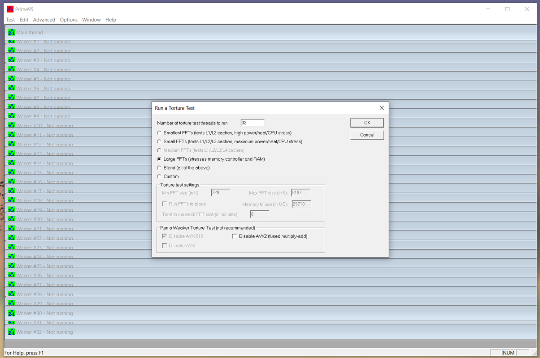Click the Memory to use field

pyautogui.click(x=301, y=204)
